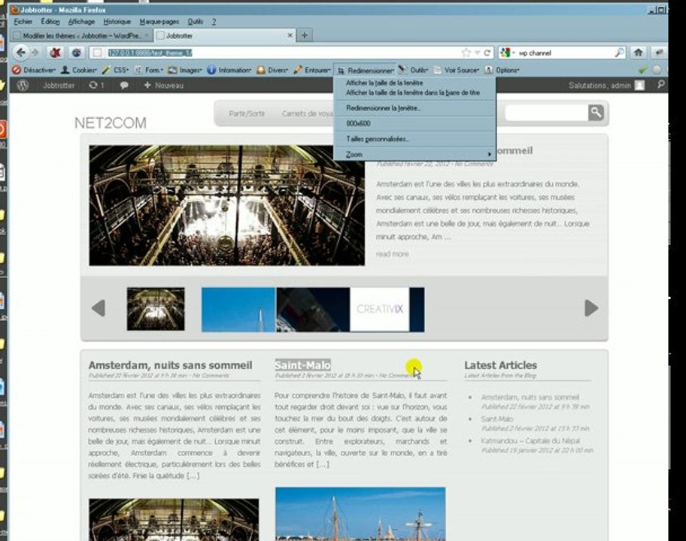Click the green checkmark validation icon
This screenshot has width=686, height=541.
point(642,70)
